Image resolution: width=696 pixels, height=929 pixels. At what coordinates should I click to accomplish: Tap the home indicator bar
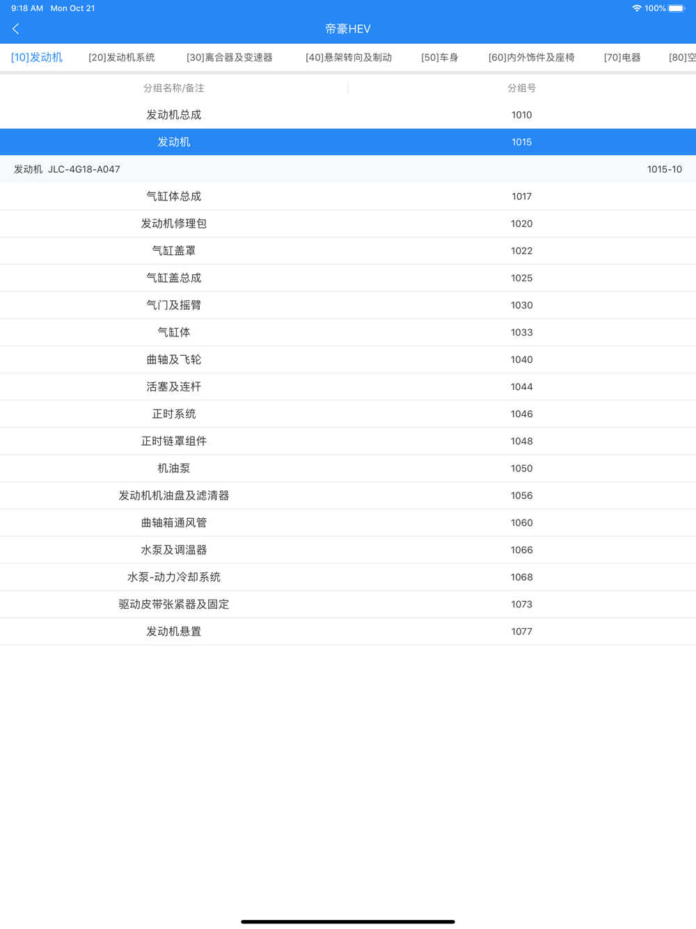click(x=348, y=921)
